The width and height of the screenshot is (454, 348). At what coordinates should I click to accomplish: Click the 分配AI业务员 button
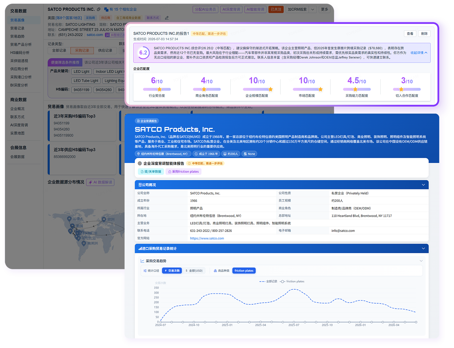(206, 10)
